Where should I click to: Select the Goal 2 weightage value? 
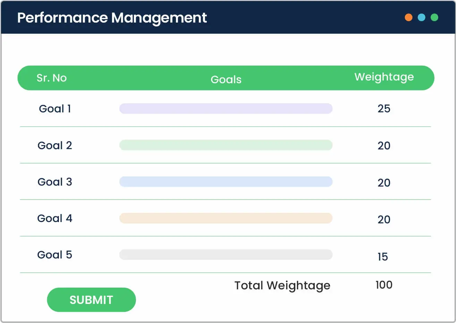click(384, 146)
